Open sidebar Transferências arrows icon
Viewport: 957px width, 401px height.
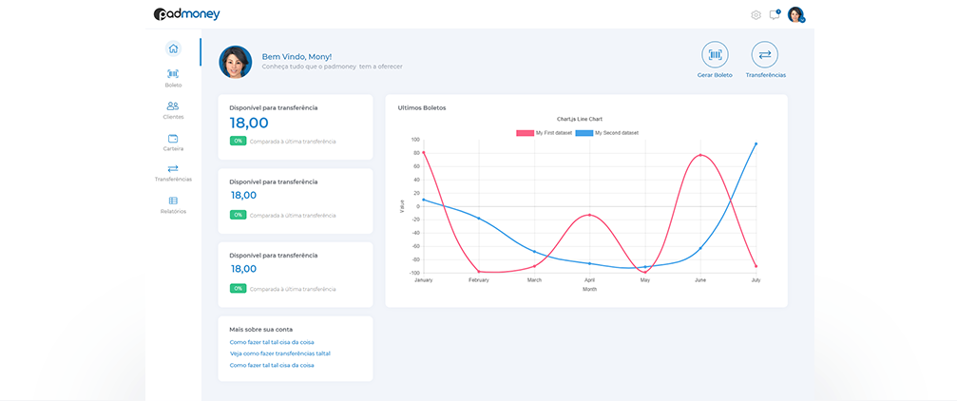click(172, 168)
